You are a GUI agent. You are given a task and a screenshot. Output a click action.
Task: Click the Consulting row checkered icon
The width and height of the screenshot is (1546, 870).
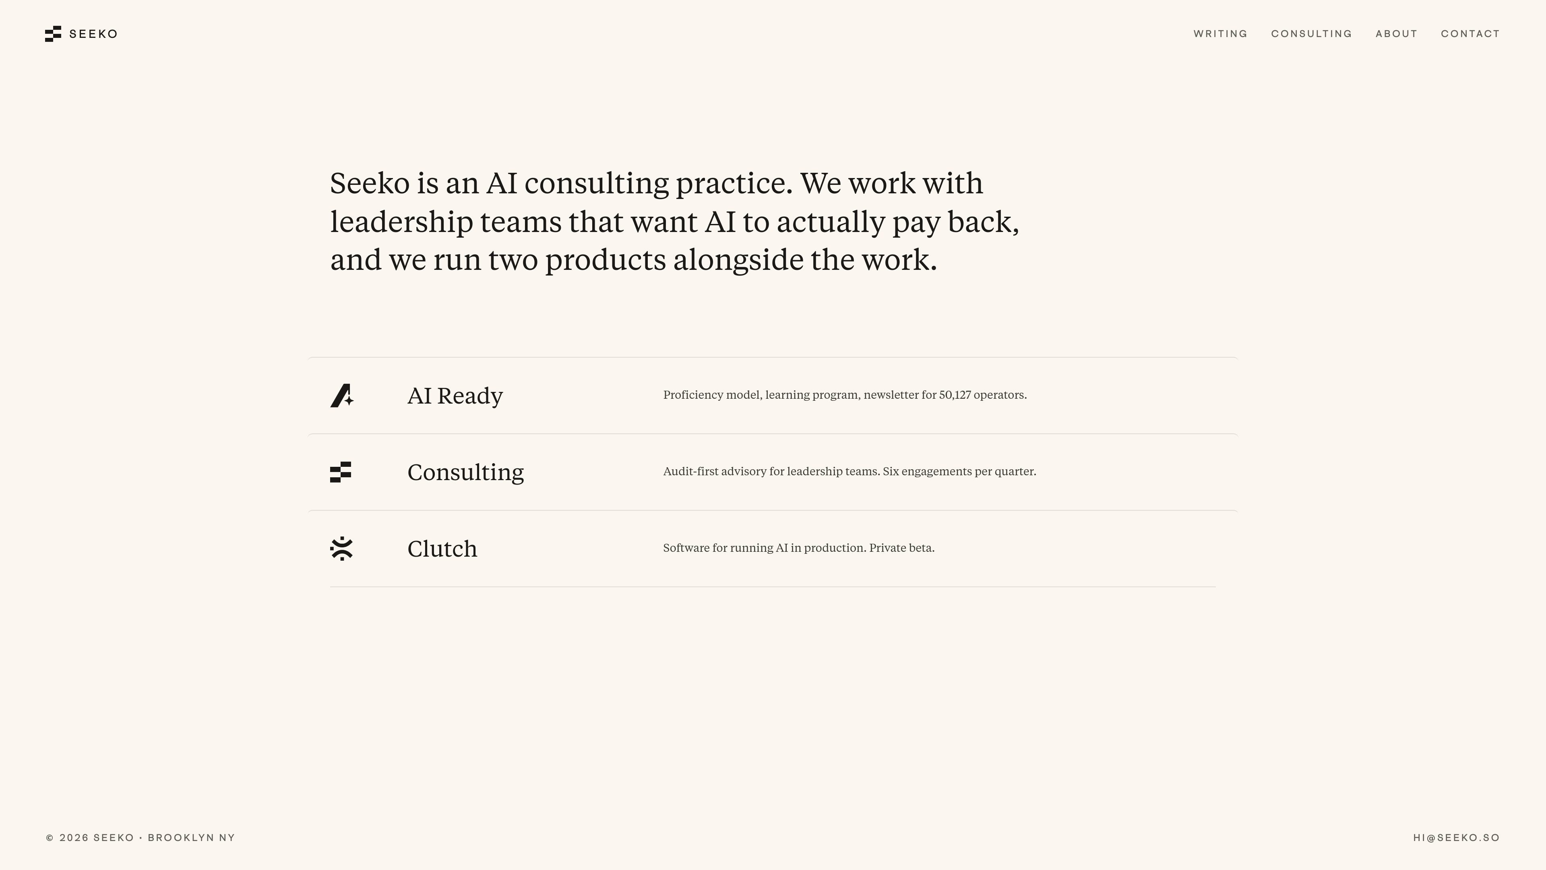(341, 472)
